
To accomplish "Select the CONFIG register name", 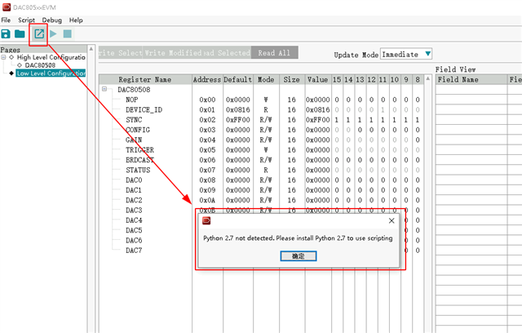I will coord(138,130).
